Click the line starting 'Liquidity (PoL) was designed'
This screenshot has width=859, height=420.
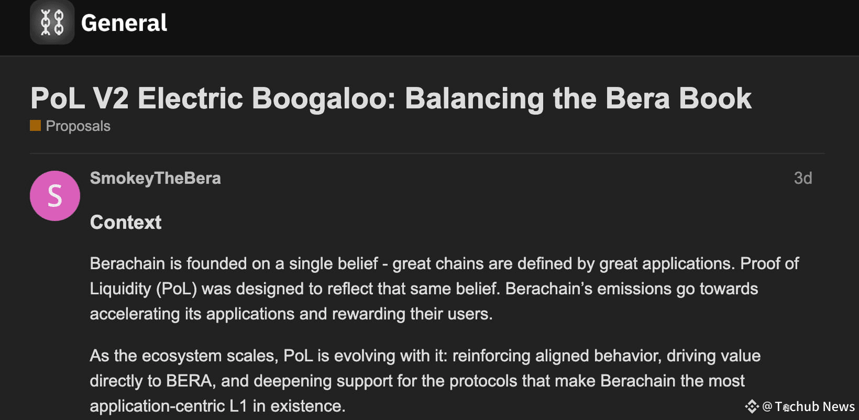424,289
